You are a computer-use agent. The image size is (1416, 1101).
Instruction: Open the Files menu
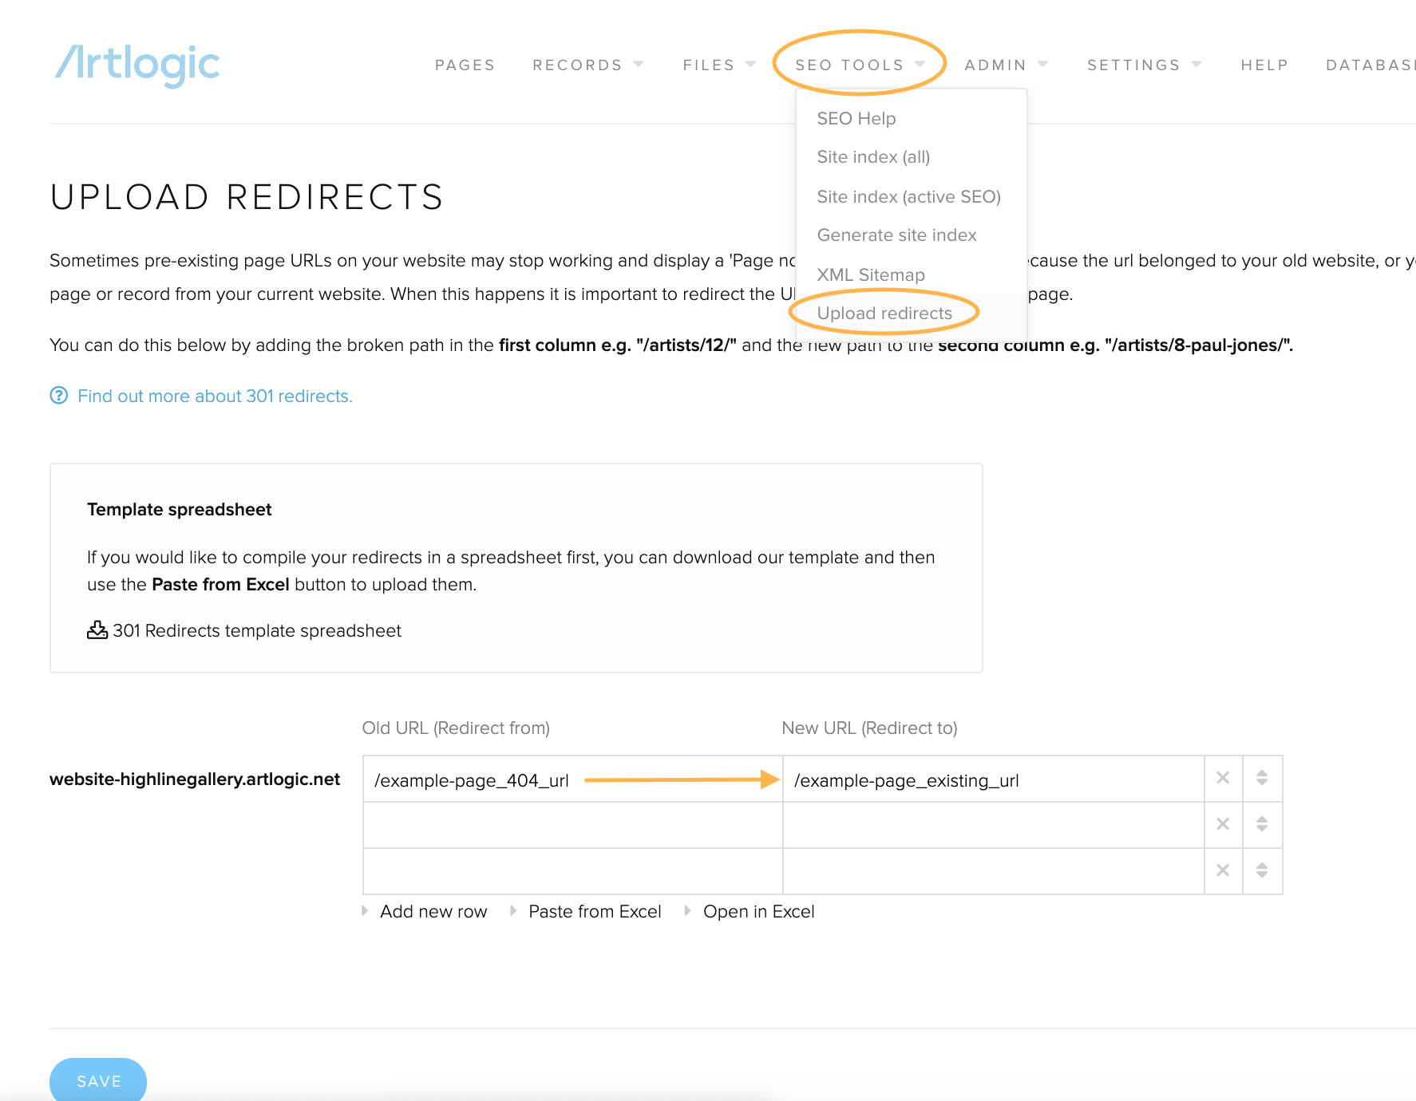click(708, 65)
